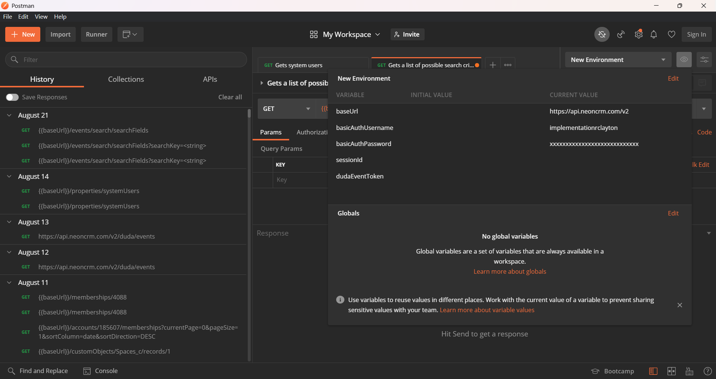Screen dimensions: 716x379
Task: Open the File menu
Action: point(7,17)
